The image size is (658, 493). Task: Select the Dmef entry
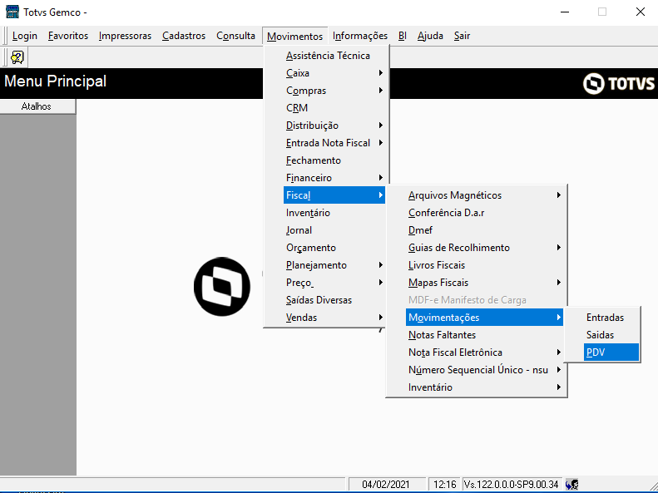click(x=484, y=230)
